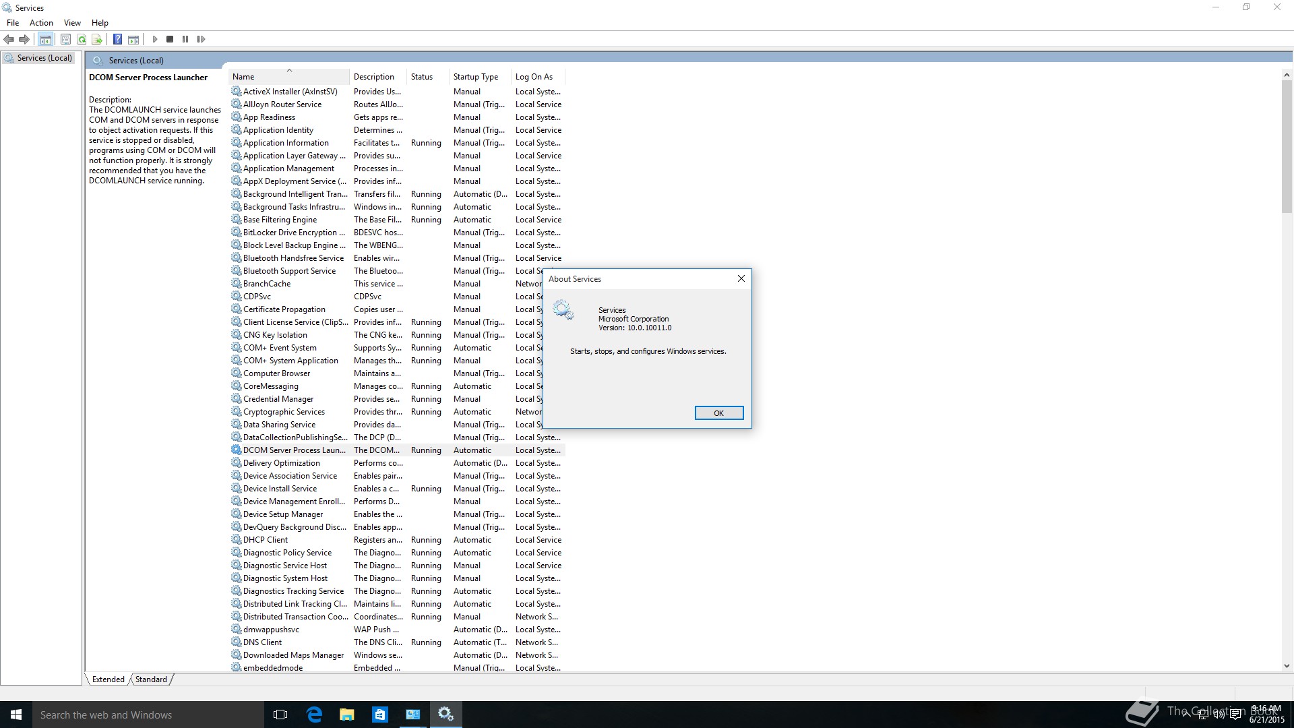This screenshot has height=728, width=1294.
Task: Select Data Sharing Service row name
Action: tap(279, 425)
